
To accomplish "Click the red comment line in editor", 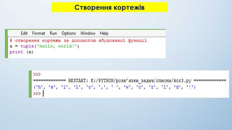I will (78, 41).
